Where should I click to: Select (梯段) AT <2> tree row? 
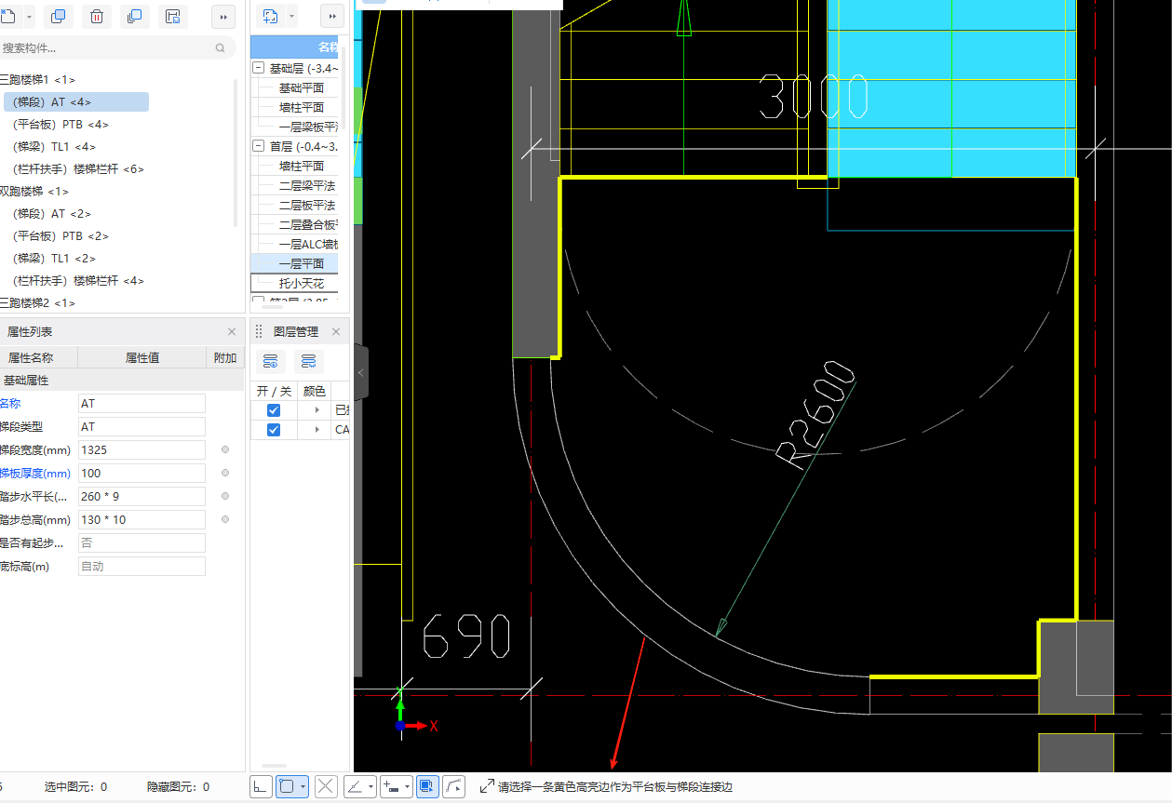tap(52, 214)
